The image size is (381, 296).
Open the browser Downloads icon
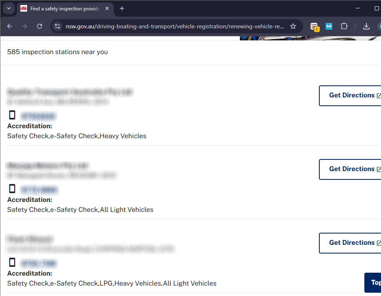[x=366, y=26]
